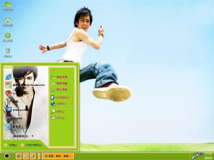The image size is (214, 160).
Task: Click the blue monitor tray icon
Action: coord(201,154)
